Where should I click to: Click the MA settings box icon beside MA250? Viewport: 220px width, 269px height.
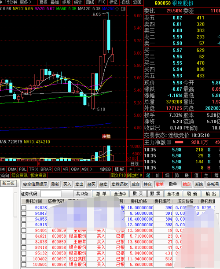[123, 9]
